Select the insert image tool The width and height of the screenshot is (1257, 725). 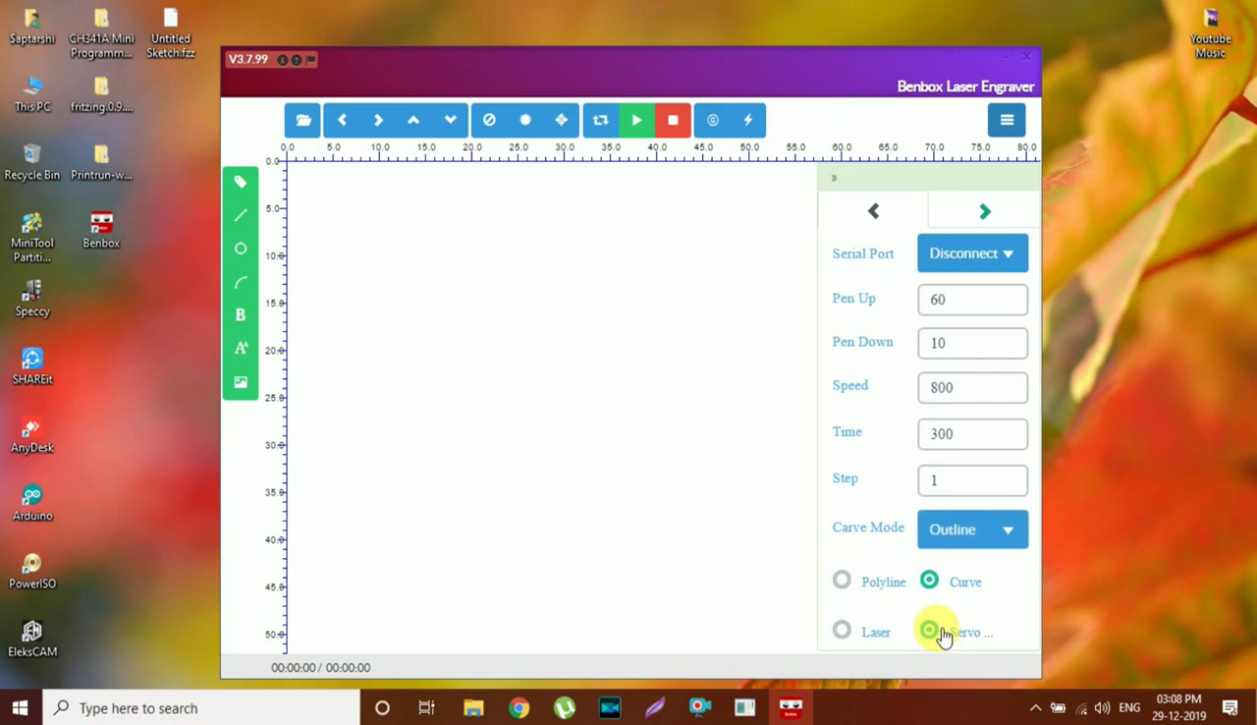pos(241,382)
